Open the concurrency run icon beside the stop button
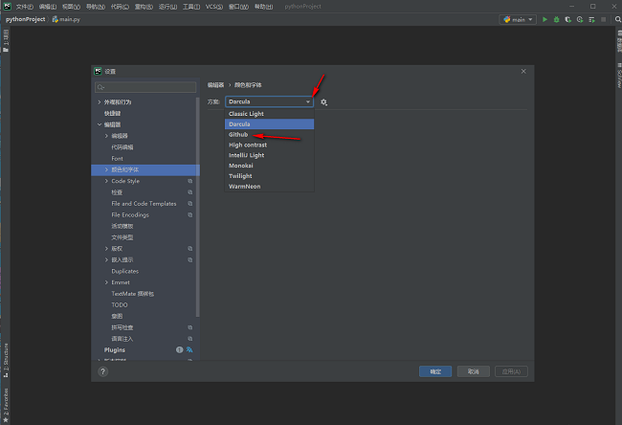Screen dimensions: 622x425 click(x=591, y=19)
